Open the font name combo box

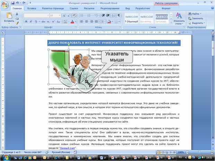tap(36, 15)
